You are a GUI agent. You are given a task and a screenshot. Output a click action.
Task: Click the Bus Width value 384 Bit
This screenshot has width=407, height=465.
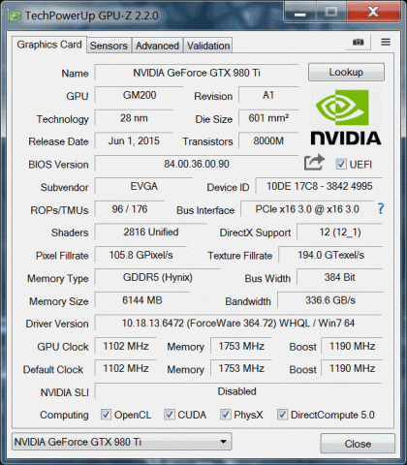click(340, 277)
